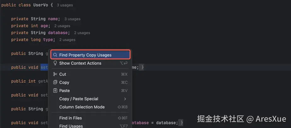This screenshot has height=128, width=291.
Task: Select Find in Files menu item
Action: pyautogui.click(x=70, y=118)
